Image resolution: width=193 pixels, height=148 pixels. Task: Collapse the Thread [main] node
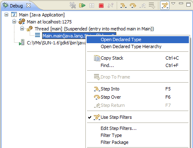pos(22,29)
